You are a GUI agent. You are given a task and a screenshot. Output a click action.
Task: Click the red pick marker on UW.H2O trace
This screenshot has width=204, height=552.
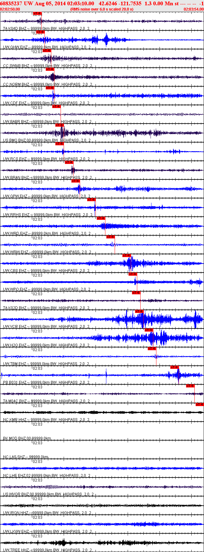(149, 330)
